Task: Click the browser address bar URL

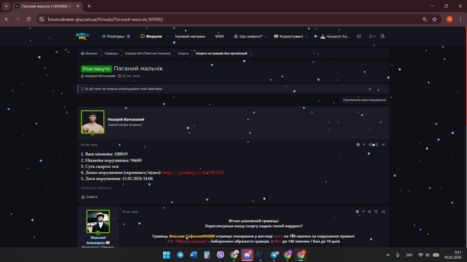Action: point(105,19)
